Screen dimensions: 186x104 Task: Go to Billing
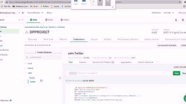(49, 13)
